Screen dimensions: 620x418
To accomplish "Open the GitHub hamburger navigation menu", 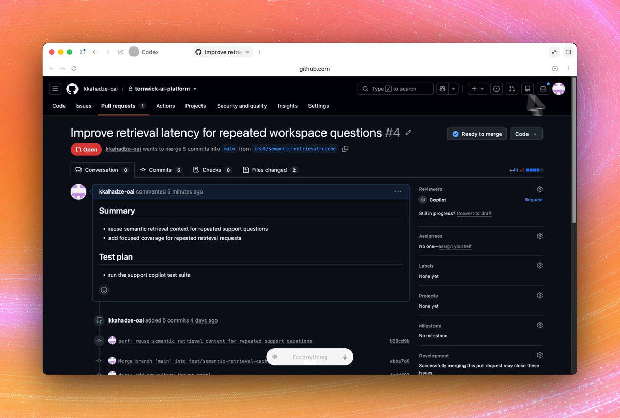I will 55,89.
